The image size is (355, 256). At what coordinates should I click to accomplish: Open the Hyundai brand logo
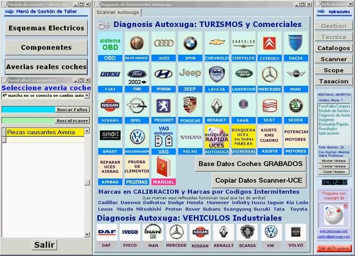164,74
